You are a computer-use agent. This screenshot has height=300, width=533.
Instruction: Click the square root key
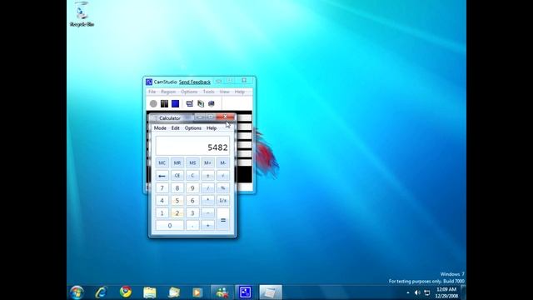click(x=223, y=176)
